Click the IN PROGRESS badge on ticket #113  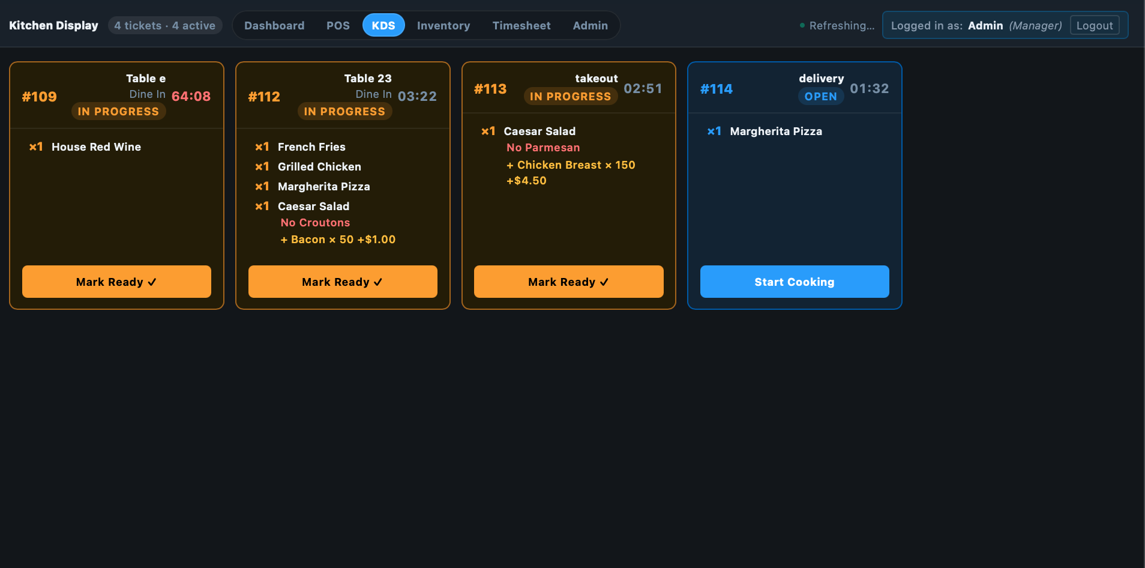coord(571,96)
